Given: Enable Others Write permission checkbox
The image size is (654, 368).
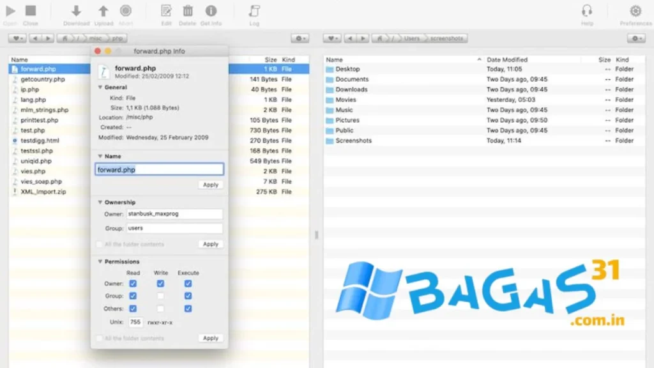Looking at the screenshot, I should tap(160, 309).
